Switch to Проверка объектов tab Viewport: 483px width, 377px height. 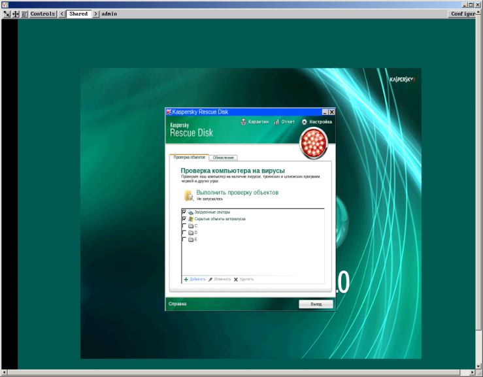(189, 157)
